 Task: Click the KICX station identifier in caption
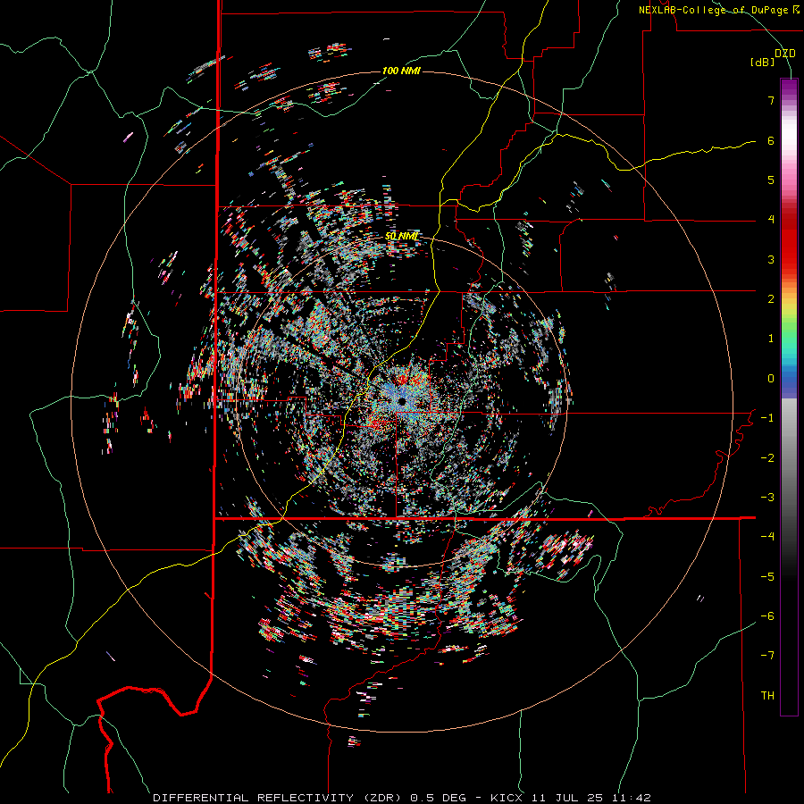point(507,798)
